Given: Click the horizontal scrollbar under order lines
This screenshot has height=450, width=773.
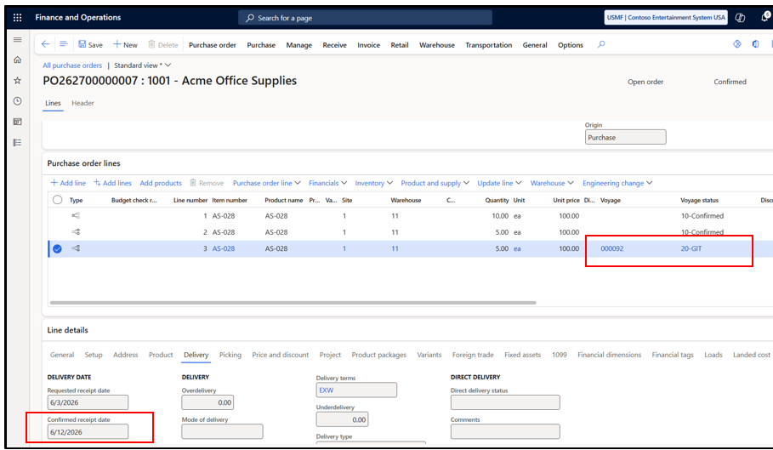Looking at the screenshot, I should pyautogui.click(x=293, y=303).
